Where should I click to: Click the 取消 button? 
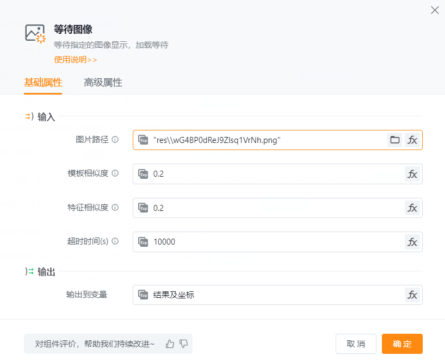pyautogui.click(x=356, y=344)
